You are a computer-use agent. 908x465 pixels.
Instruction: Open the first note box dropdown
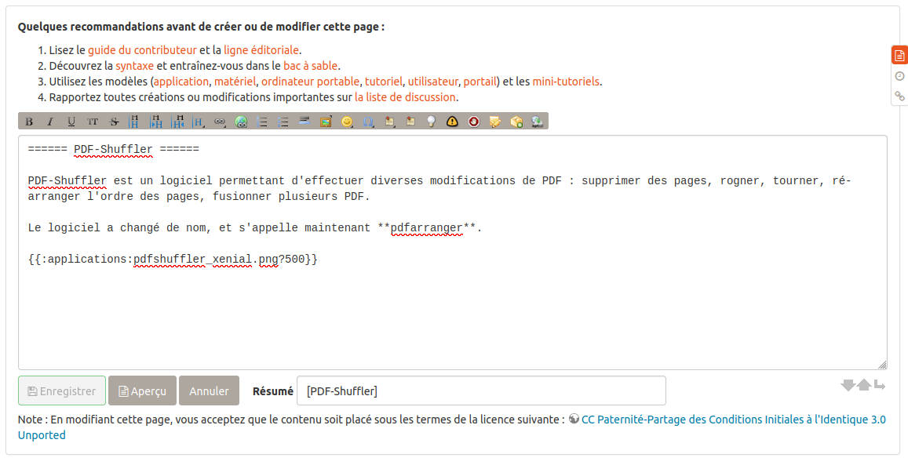[390, 122]
